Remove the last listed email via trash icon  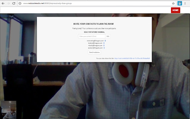[104, 48]
